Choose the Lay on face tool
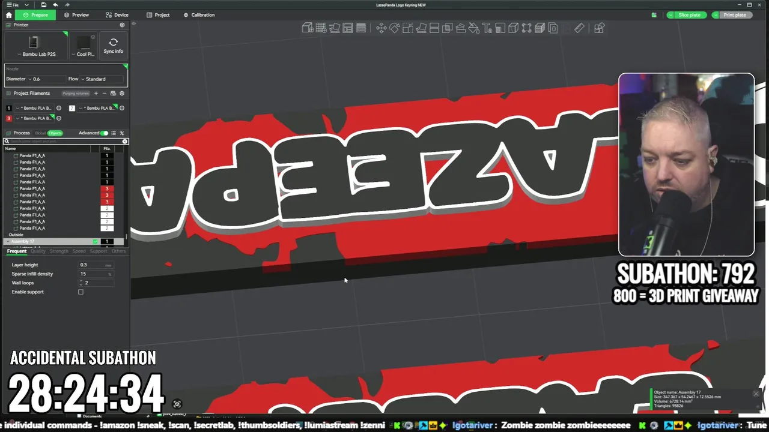 point(421,28)
